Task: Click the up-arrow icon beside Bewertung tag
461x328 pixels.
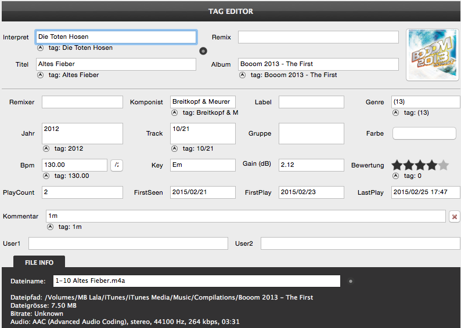Action: pyautogui.click(x=395, y=176)
